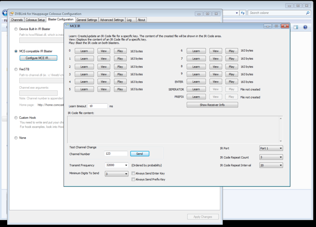This screenshot has height=227, width=316.
Task: Select the MCE-compatible IR Blaster radio button
Action: 16,51
